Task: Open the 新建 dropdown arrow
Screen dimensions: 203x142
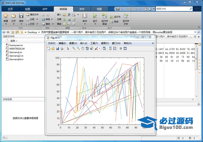Action: click(x=6, y=24)
